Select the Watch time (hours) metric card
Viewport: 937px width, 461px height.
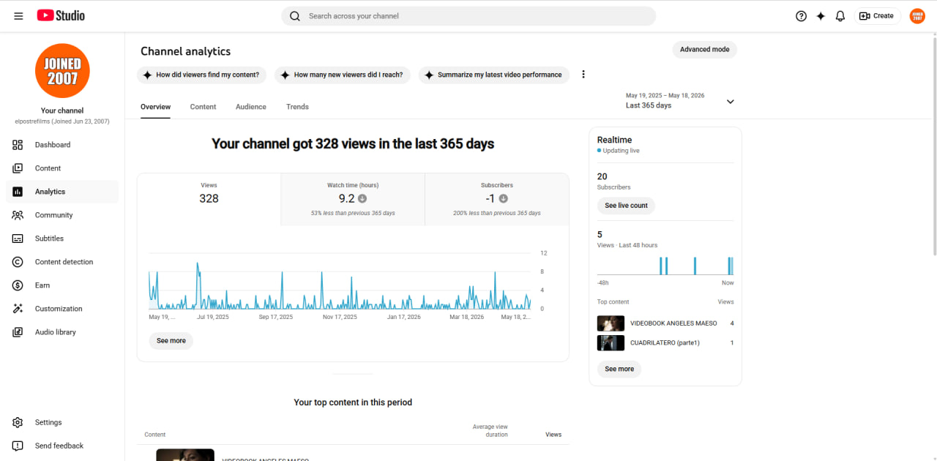click(353, 199)
